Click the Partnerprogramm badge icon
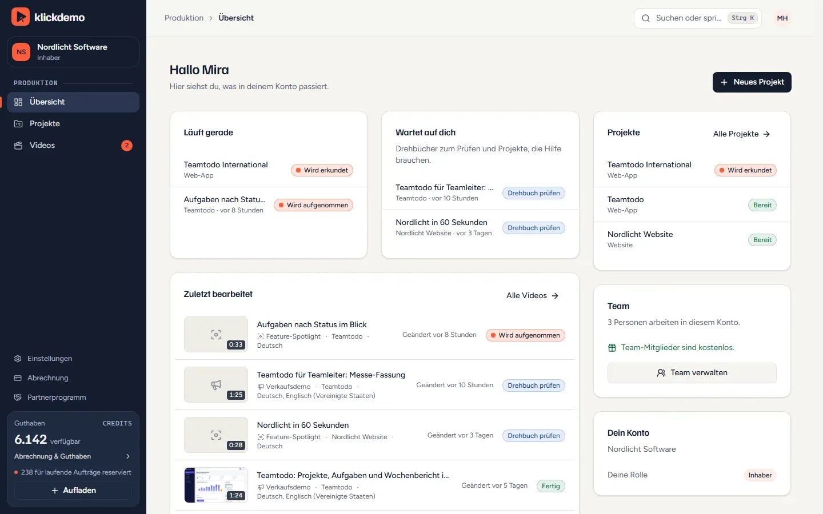The height and width of the screenshot is (514, 823). (x=18, y=397)
